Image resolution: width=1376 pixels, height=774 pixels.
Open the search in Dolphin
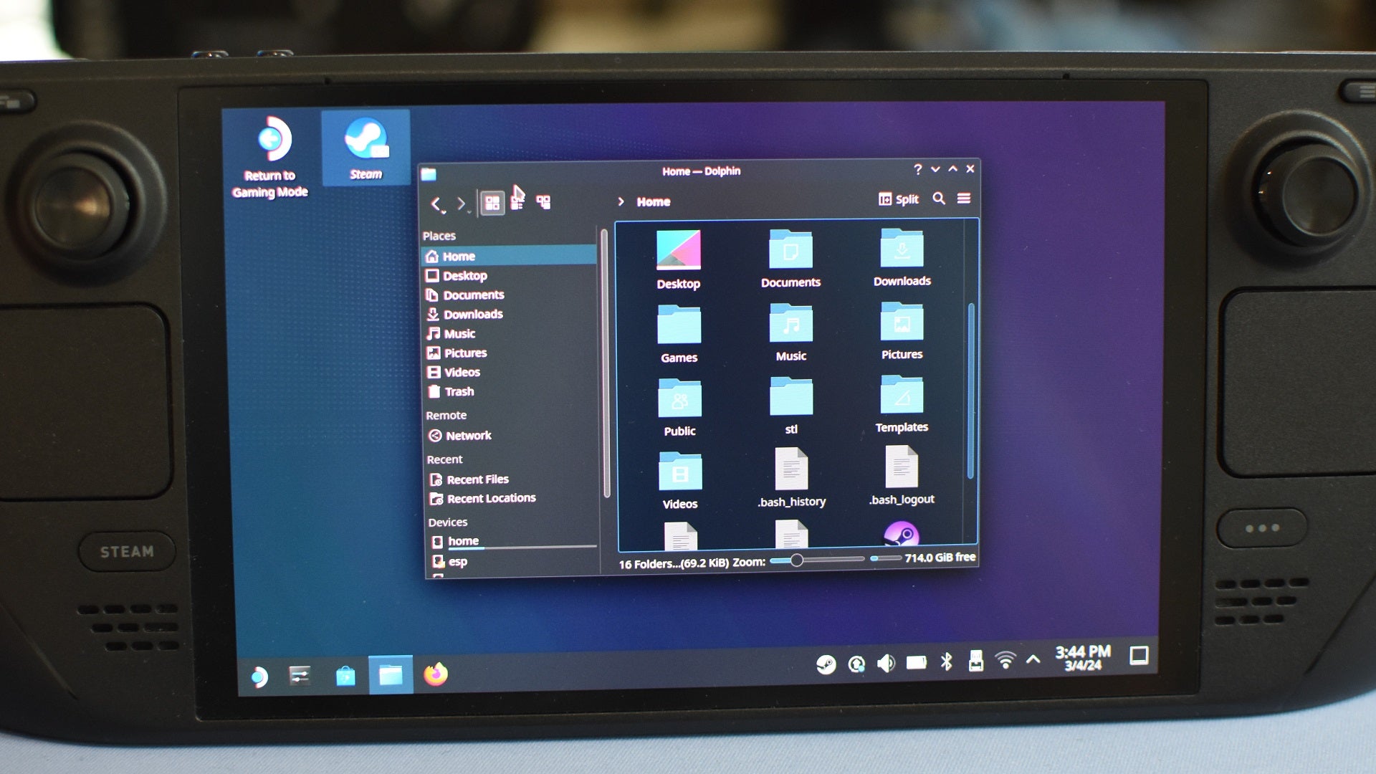coord(939,199)
